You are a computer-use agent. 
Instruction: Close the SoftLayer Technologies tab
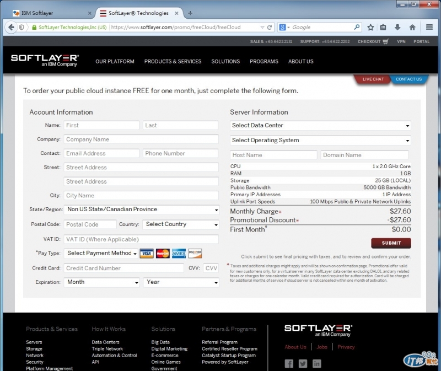pos(176,13)
